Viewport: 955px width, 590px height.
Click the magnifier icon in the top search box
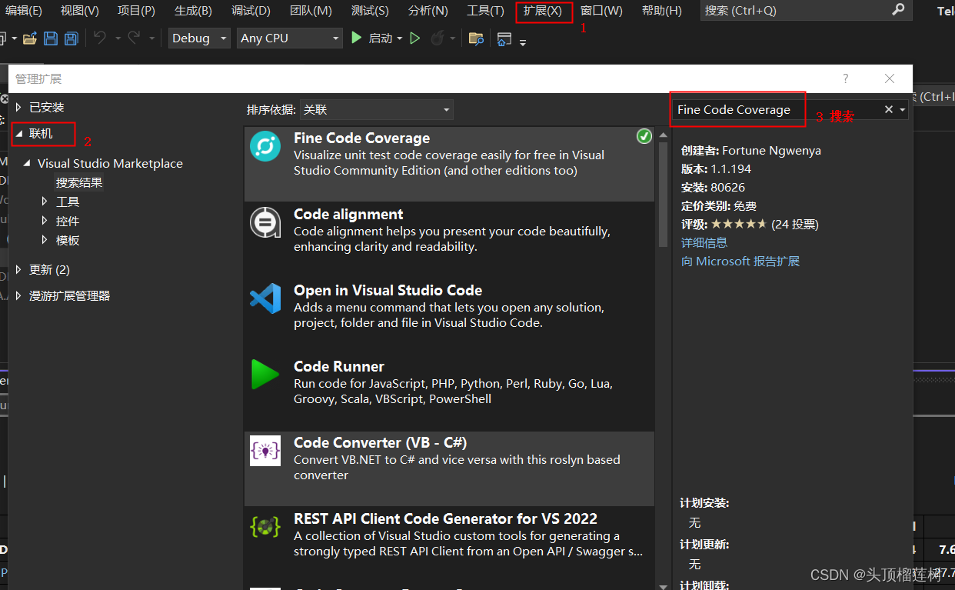[x=898, y=10]
